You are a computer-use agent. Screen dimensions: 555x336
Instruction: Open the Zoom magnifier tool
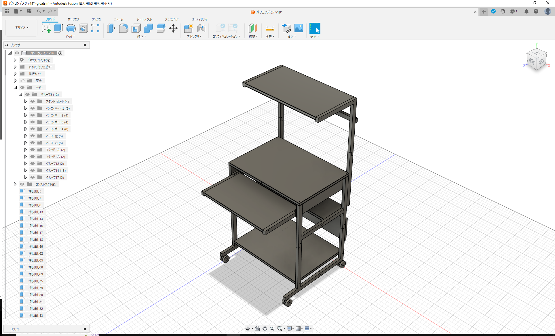272,328
